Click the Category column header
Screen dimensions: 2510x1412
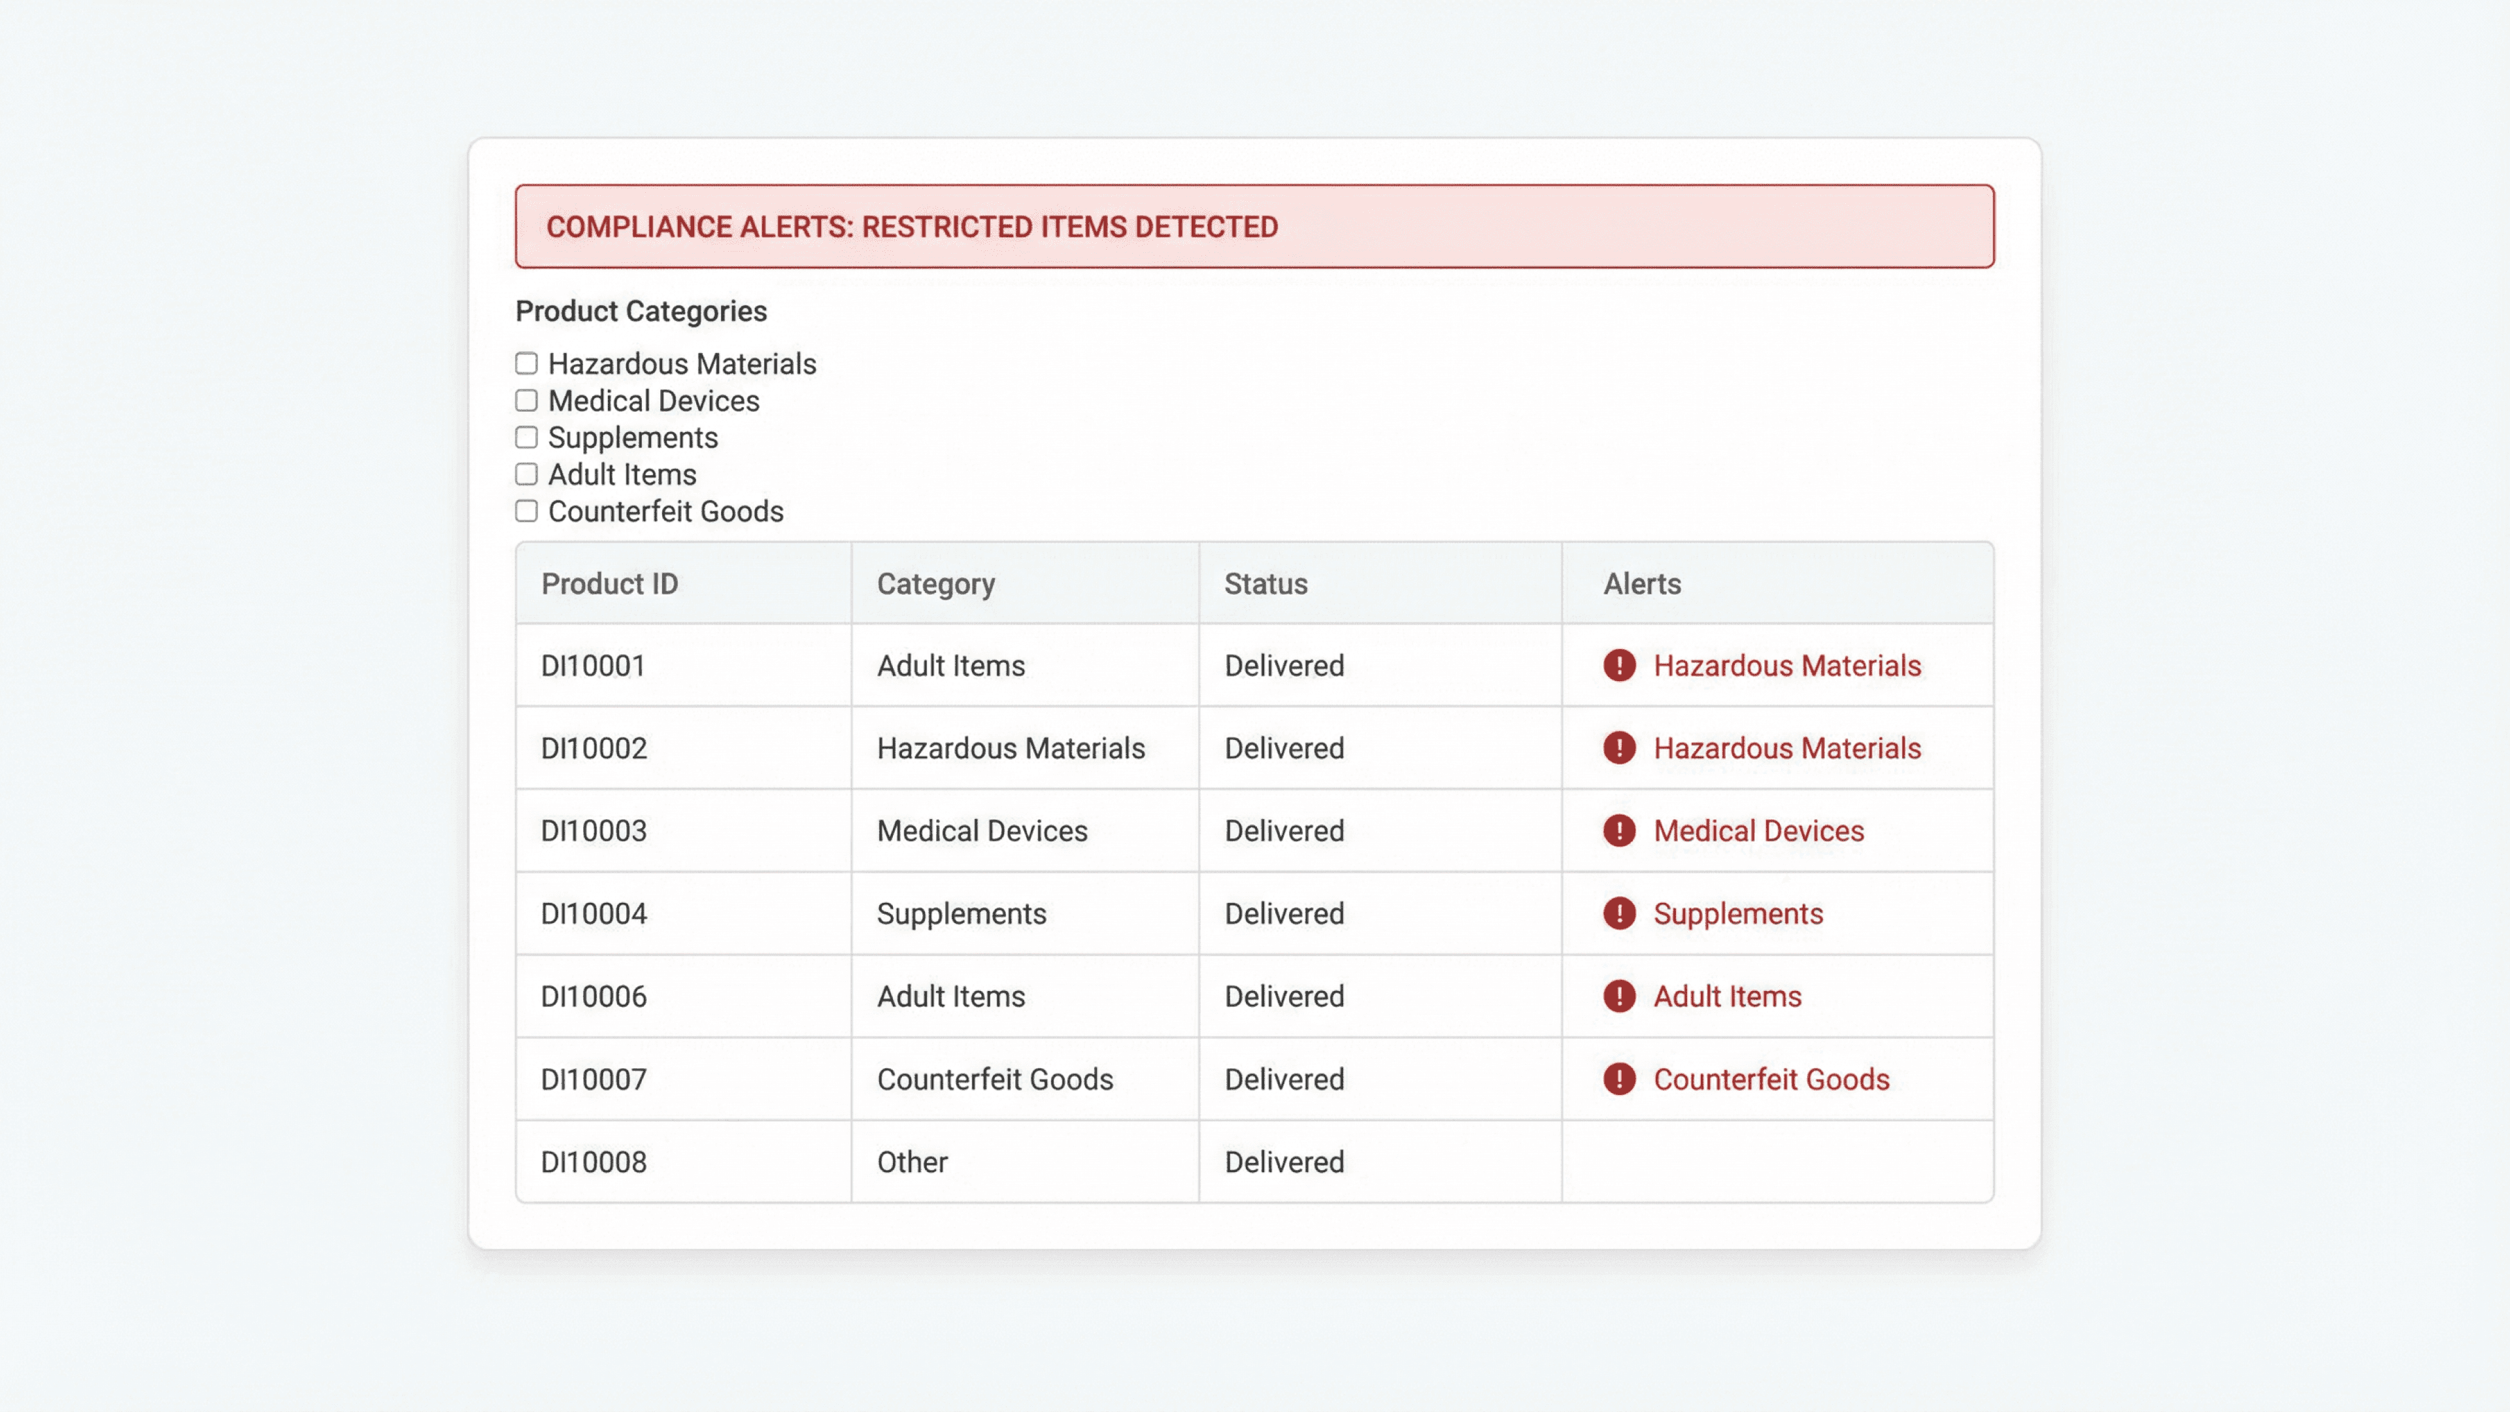tap(935, 584)
